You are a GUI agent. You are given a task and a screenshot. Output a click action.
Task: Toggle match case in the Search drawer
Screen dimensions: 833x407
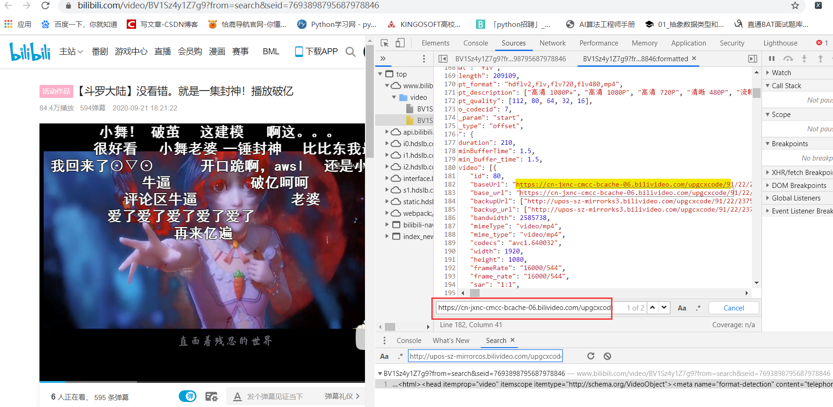point(384,356)
